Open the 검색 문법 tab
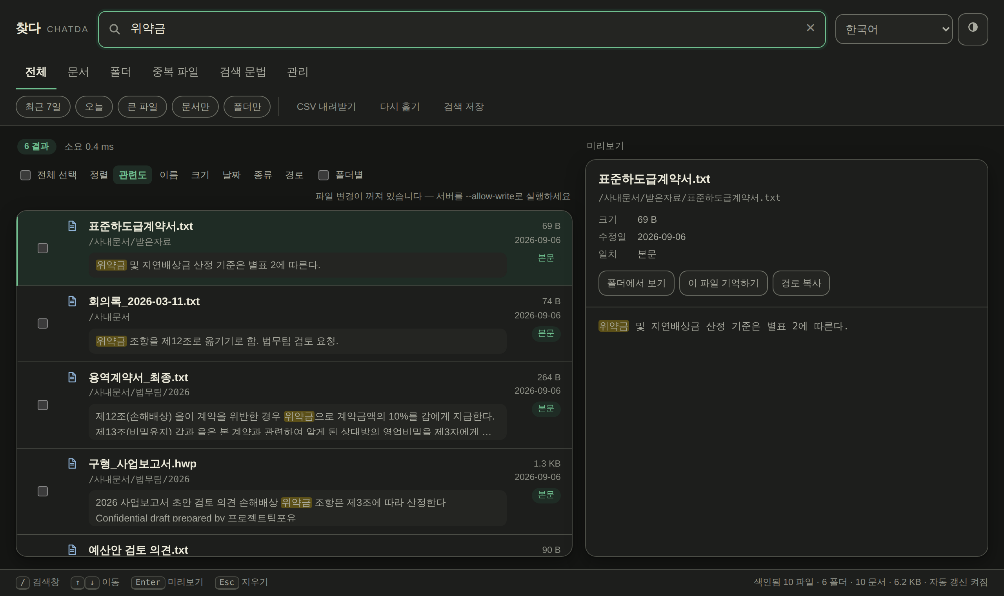This screenshot has width=1004, height=596. tap(243, 72)
